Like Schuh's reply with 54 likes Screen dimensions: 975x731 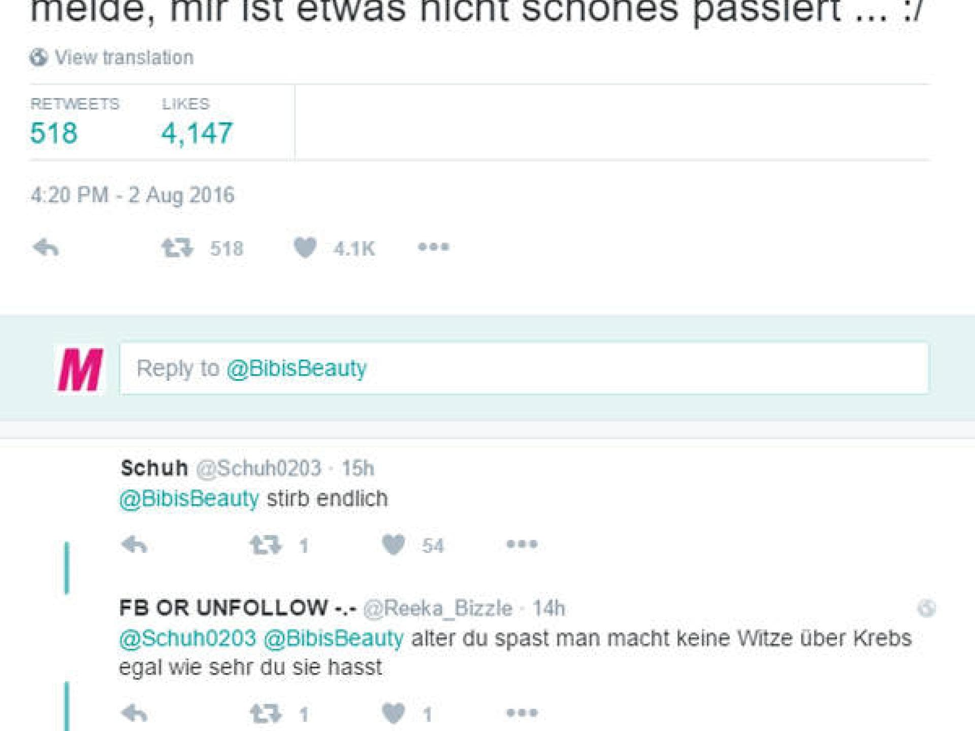coord(394,545)
